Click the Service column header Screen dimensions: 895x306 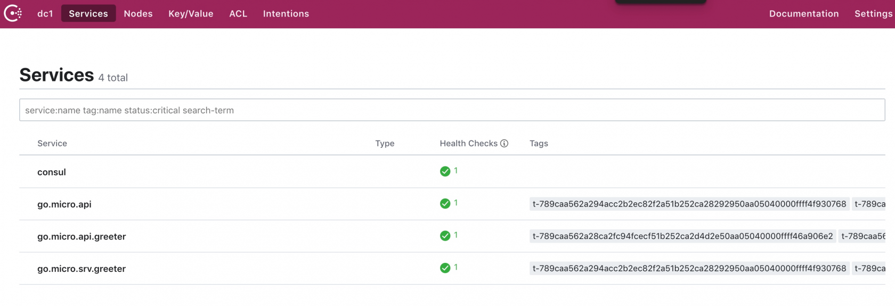[52, 143]
